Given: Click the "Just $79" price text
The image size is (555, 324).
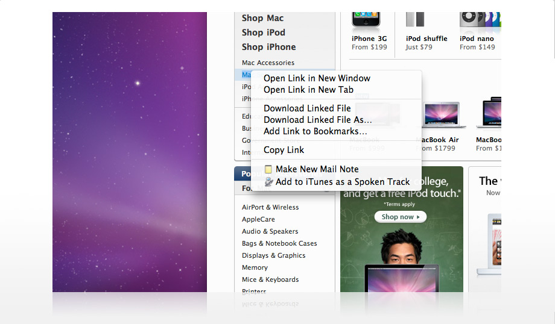Looking at the screenshot, I should (x=419, y=48).
